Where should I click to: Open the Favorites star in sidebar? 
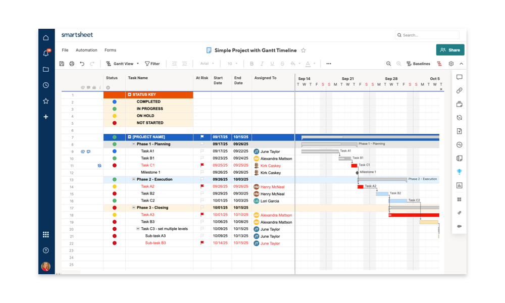click(46, 101)
